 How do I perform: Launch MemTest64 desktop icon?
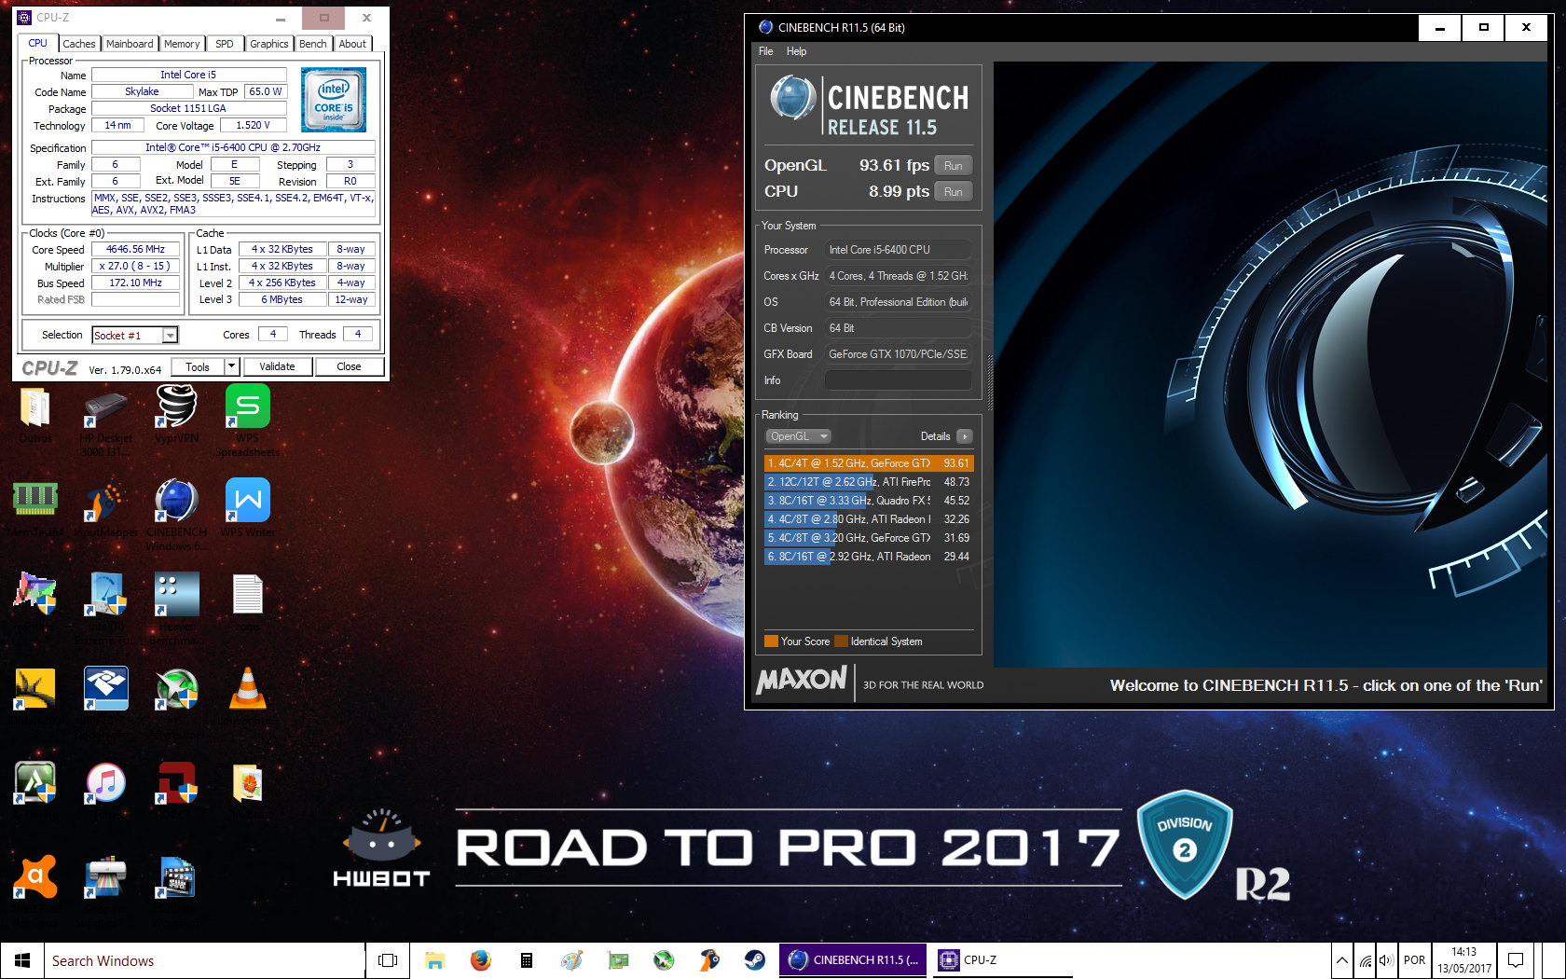tap(35, 502)
